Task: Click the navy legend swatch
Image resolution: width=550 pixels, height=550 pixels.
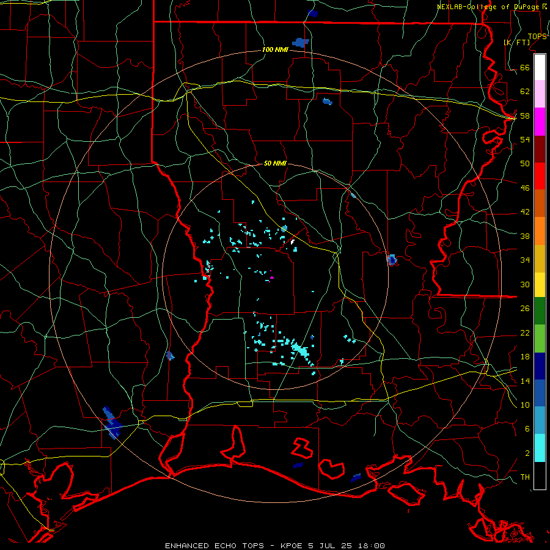Action: pyautogui.click(x=540, y=366)
